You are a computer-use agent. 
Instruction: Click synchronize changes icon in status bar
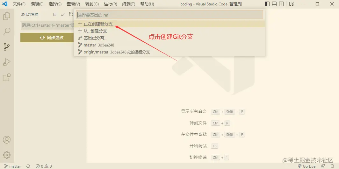point(28,166)
